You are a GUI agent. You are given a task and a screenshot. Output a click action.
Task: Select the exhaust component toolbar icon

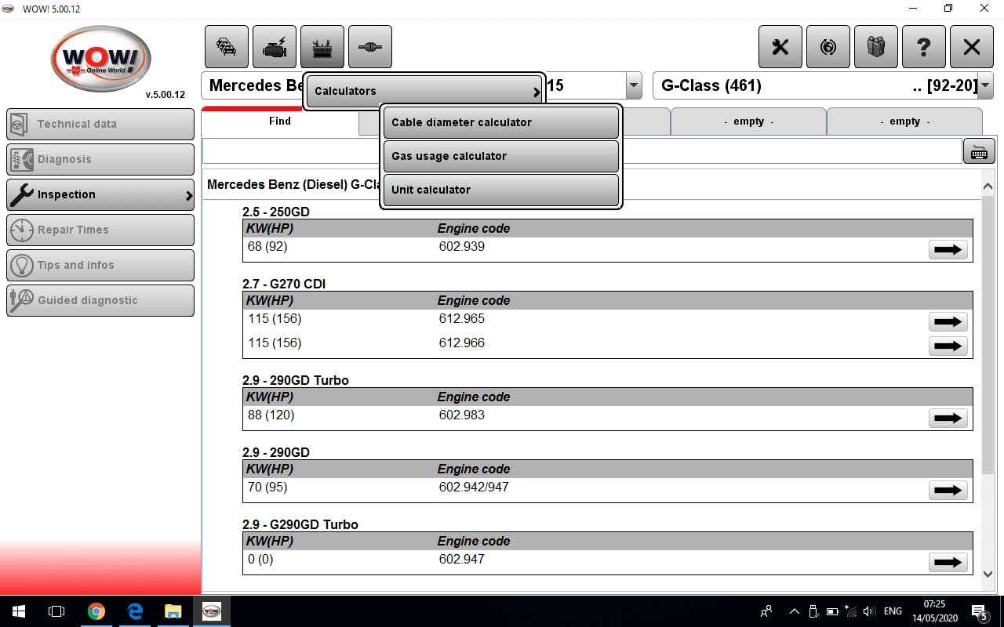(369, 47)
